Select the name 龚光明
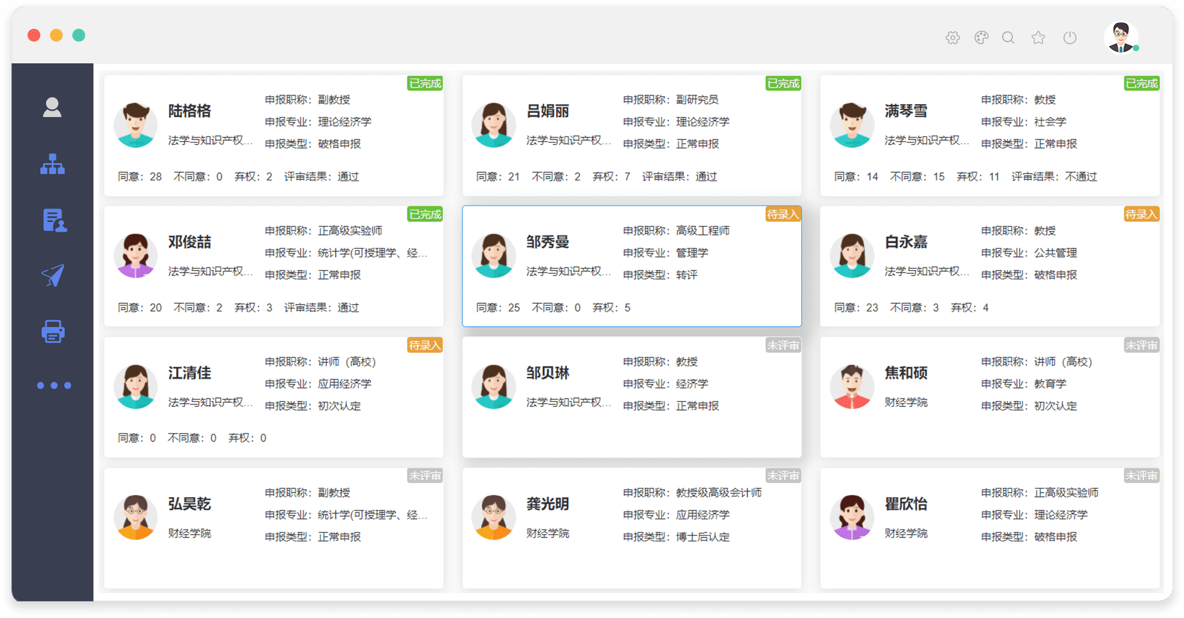 pyautogui.click(x=547, y=503)
